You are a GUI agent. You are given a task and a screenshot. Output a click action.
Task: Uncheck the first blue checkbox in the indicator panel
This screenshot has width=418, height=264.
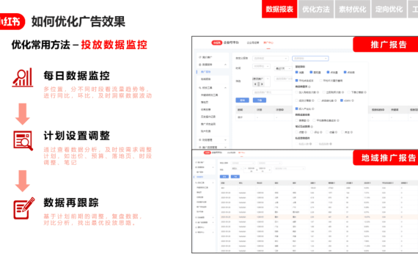point(297,73)
